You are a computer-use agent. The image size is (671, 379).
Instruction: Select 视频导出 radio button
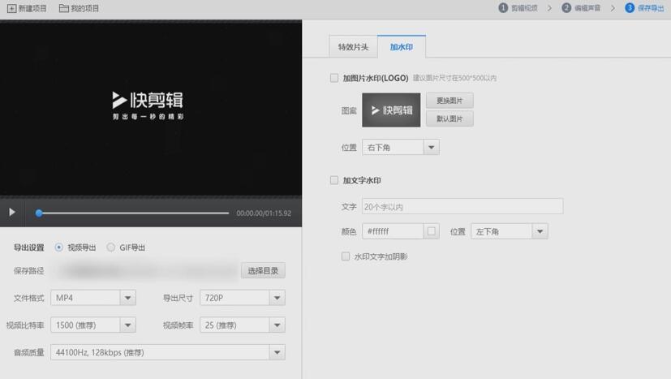[59, 248]
